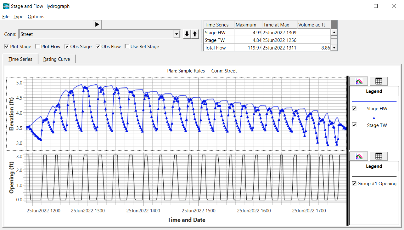The width and height of the screenshot is (404, 230).
Task: Toggle the Use Ref Stage checkbox
Action: pyautogui.click(x=127, y=47)
